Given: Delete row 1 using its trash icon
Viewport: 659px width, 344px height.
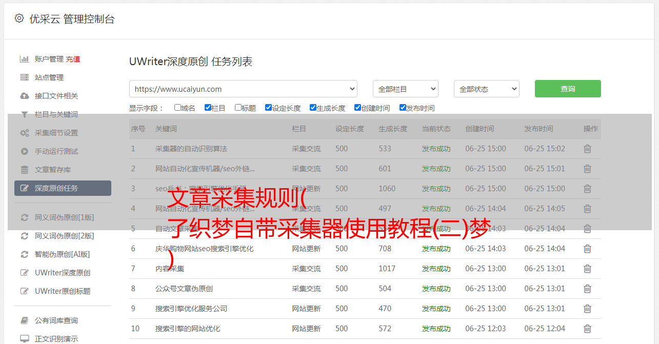Looking at the screenshot, I should [587, 149].
